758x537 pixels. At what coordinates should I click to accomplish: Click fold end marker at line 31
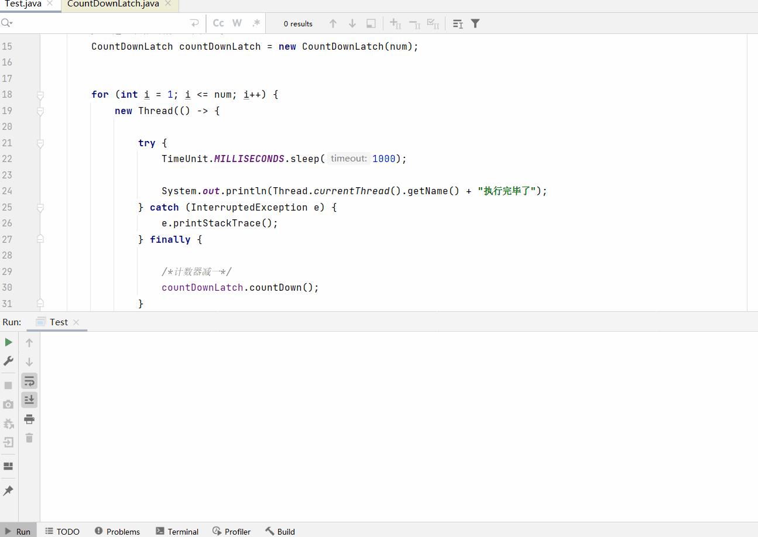pos(40,303)
